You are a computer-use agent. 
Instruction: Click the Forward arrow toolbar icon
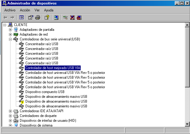(12, 18)
